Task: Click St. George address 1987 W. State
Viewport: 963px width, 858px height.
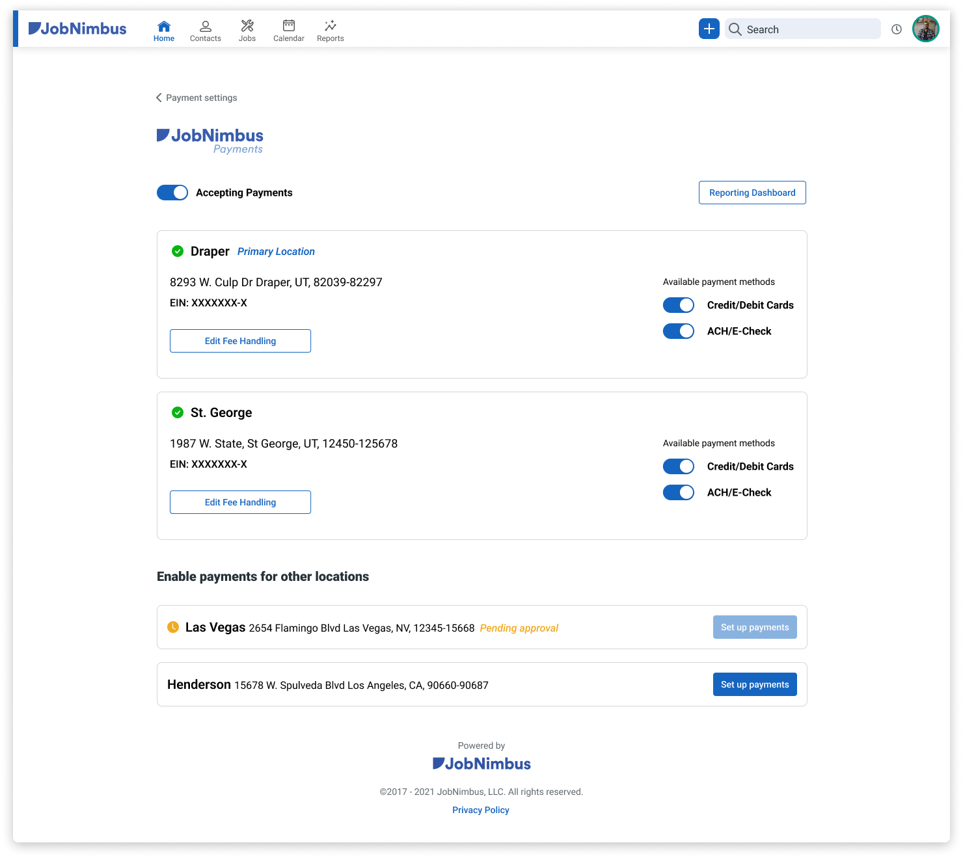Action: point(284,444)
